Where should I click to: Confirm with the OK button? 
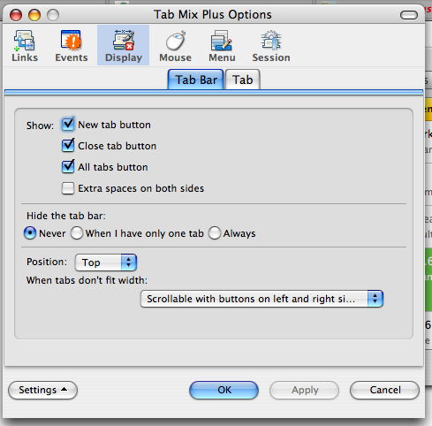(x=224, y=390)
